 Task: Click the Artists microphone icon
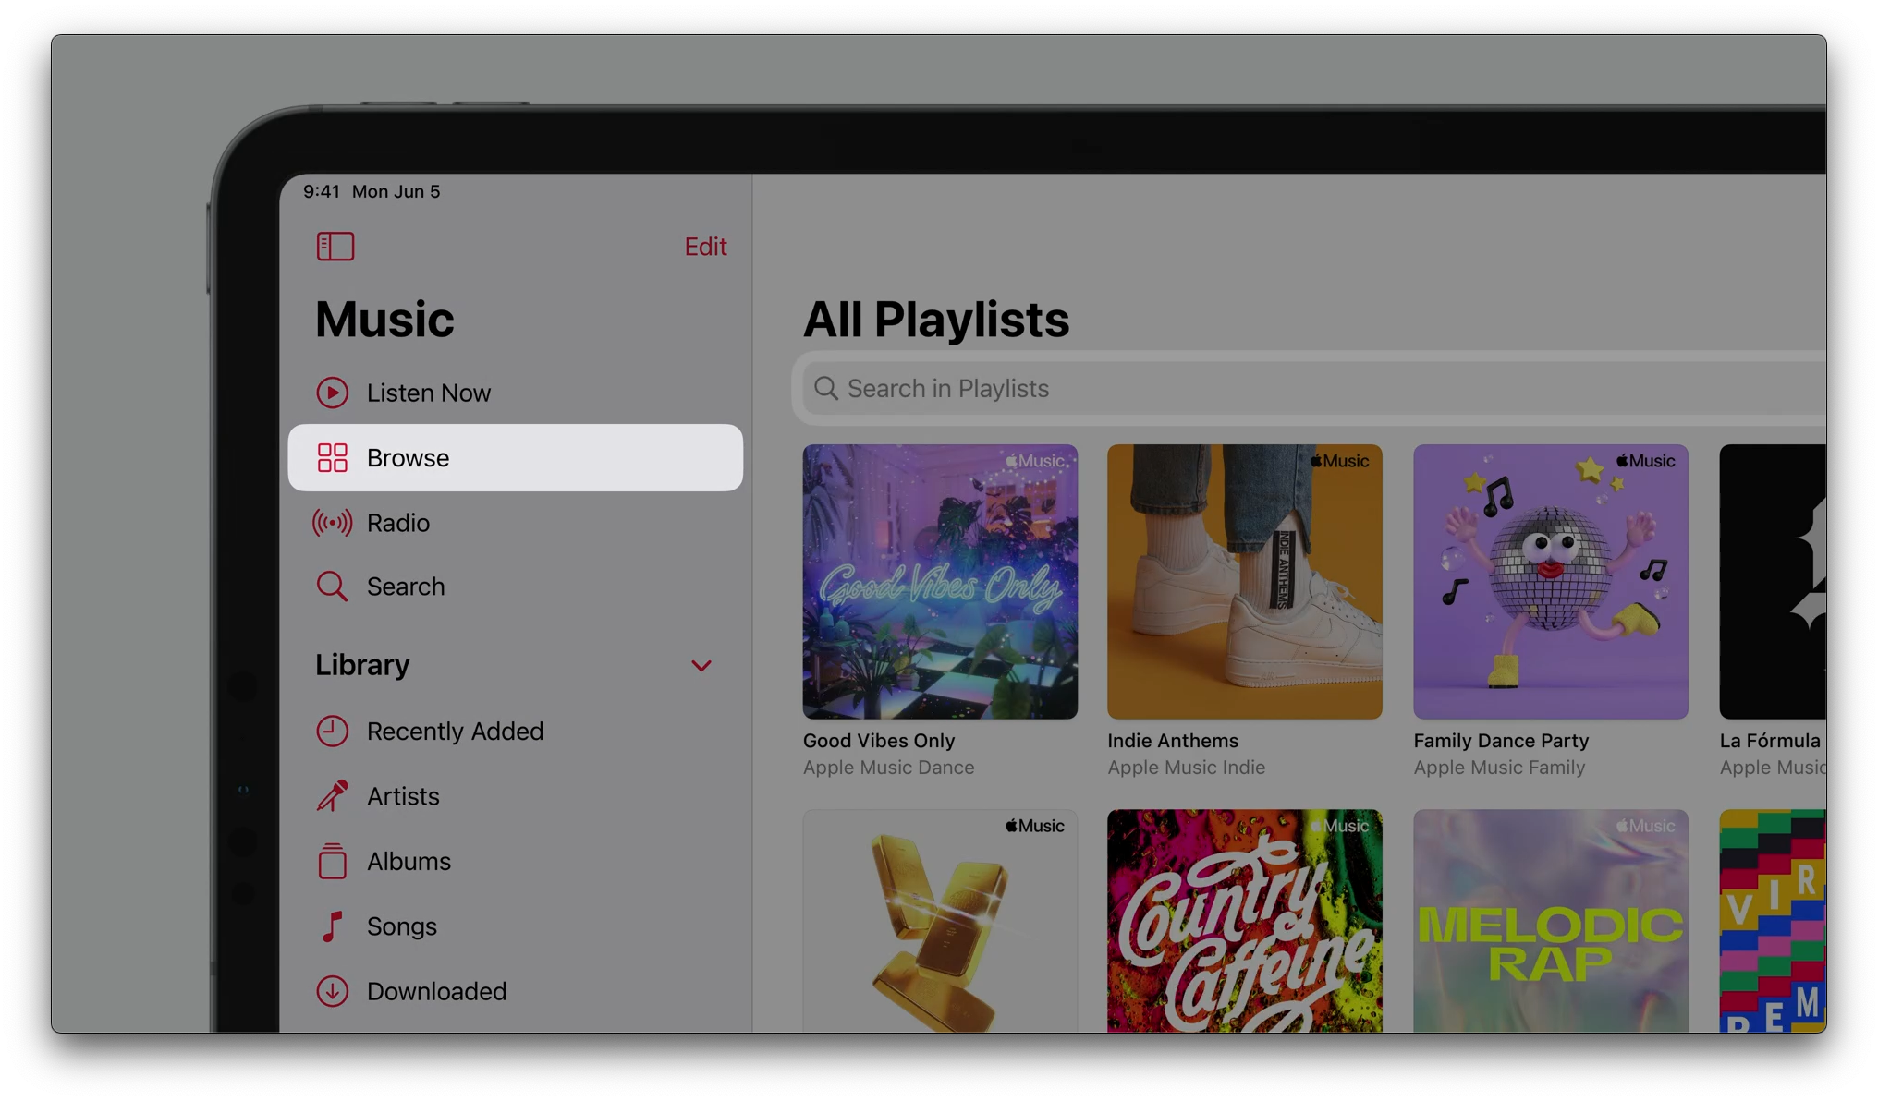332,796
